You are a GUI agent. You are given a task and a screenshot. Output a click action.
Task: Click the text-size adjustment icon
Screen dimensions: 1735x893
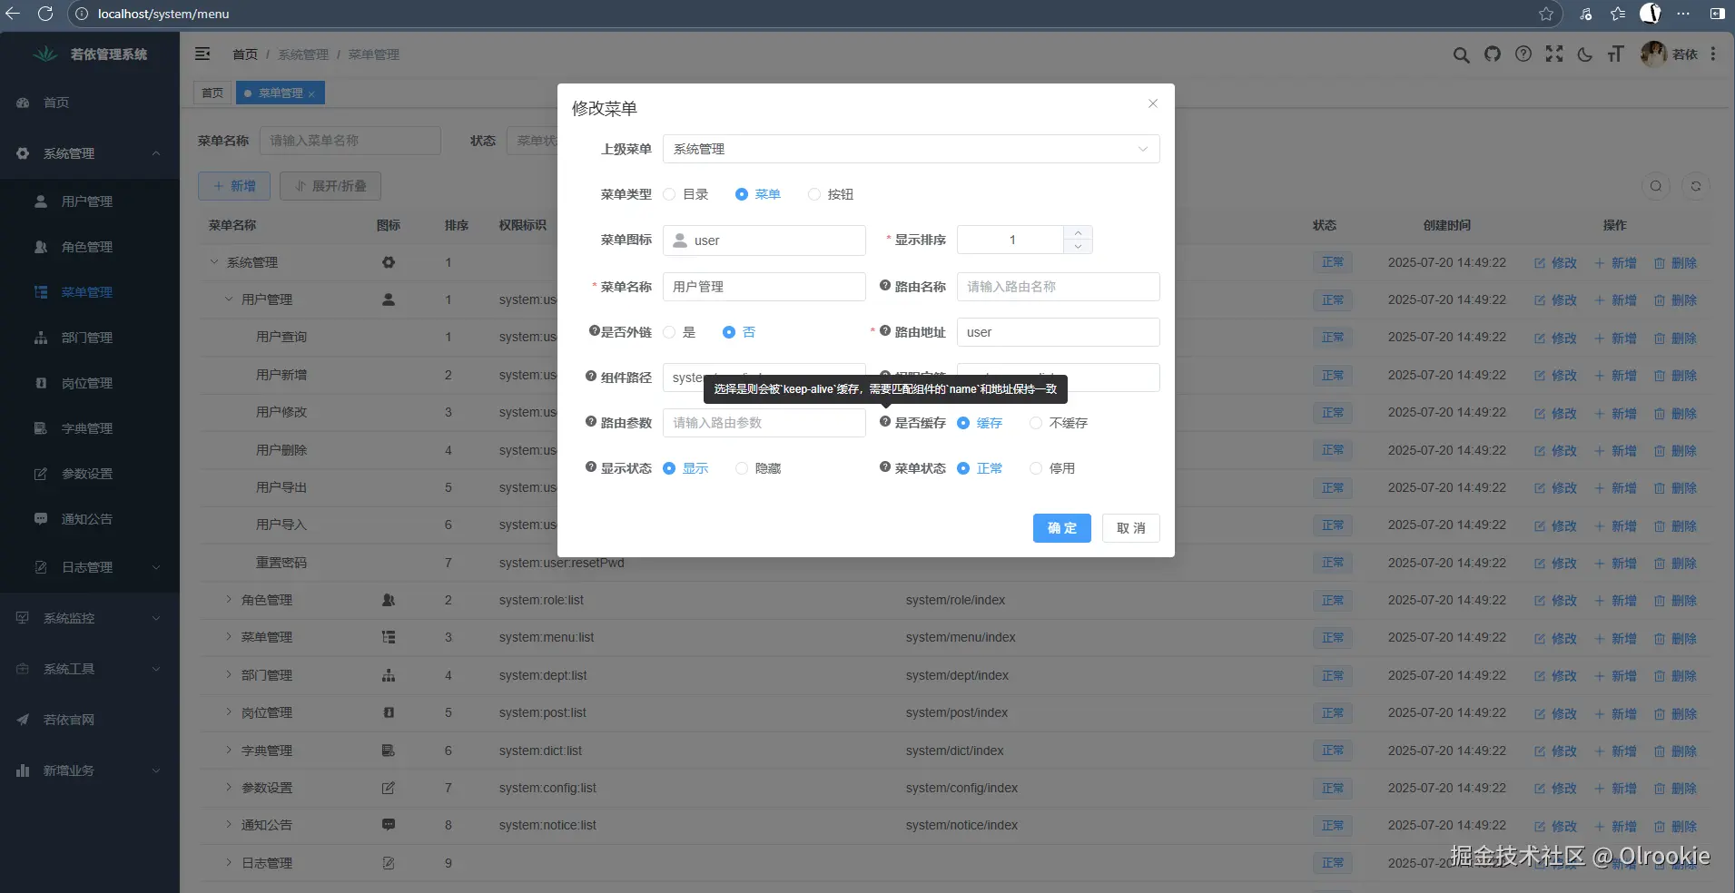pyautogui.click(x=1617, y=54)
